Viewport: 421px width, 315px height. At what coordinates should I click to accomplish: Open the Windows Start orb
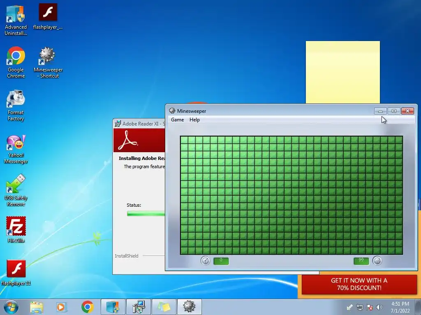pyautogui.click(x=11, y=307)
